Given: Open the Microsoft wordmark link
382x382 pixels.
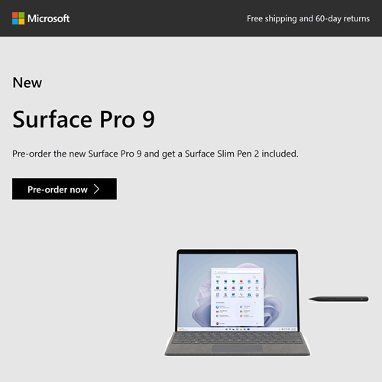Looking at the screenshot, I should (48, 18).
